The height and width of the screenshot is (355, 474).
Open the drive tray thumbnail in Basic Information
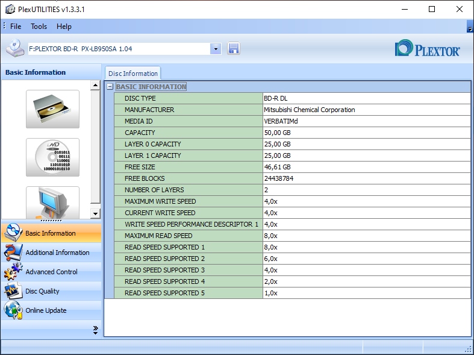(52, 109)
